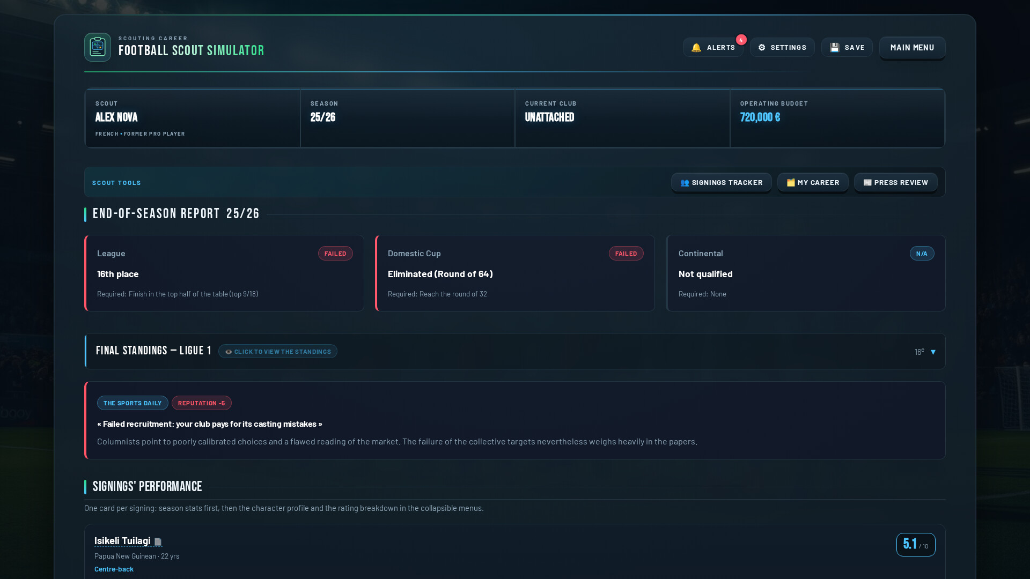Click the scout name Alex Nova
This screenshot has height=579, width=1030.
(116, 117)
